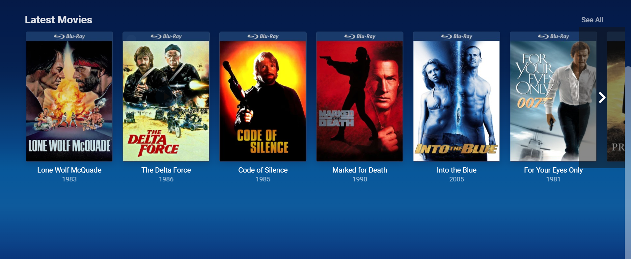Open the Lone Wolf McQuade poster
Image resolution: width=631 pixels, height=259 pixels.
pos(69,101)
